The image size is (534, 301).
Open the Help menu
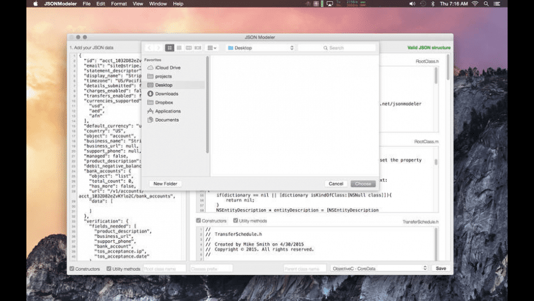(x=178, y=4)
